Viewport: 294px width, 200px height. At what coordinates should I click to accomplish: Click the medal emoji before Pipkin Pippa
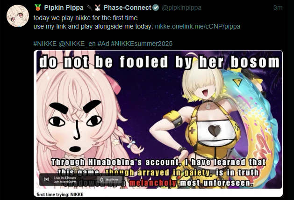point(38,7)
